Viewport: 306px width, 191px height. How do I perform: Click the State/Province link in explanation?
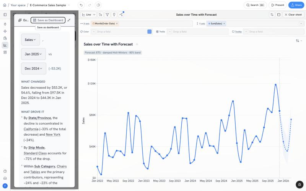tap(40, 118)
